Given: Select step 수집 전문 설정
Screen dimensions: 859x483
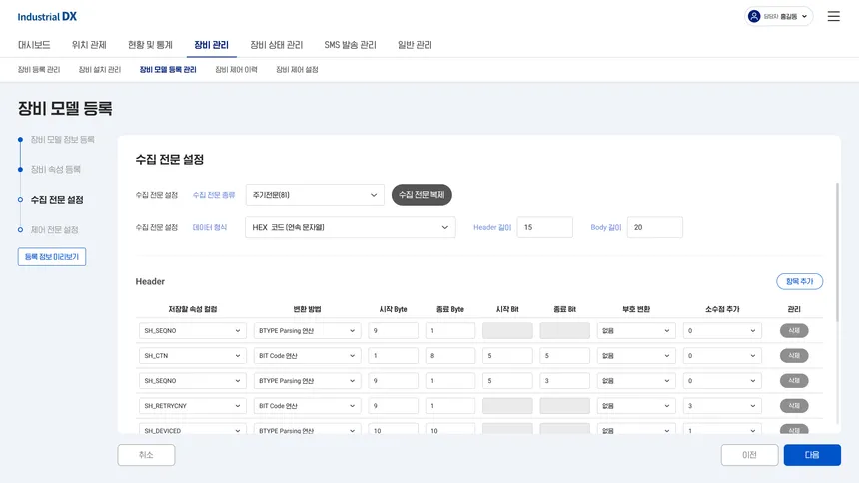Looking at the screenshot, I should coord(57,200).
